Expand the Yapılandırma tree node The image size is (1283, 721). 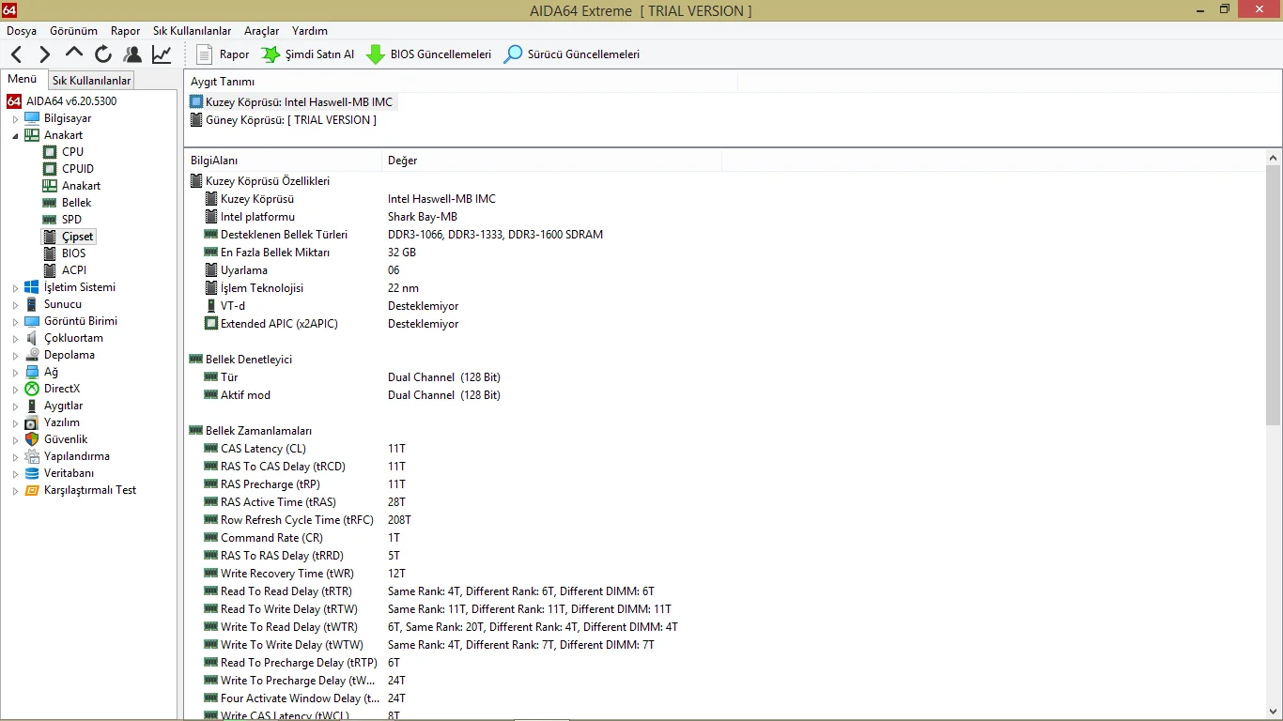[x=15, y=457]
